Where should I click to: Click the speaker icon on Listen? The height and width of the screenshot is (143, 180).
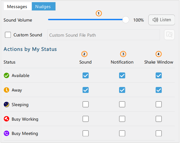(x=155, y=20)
